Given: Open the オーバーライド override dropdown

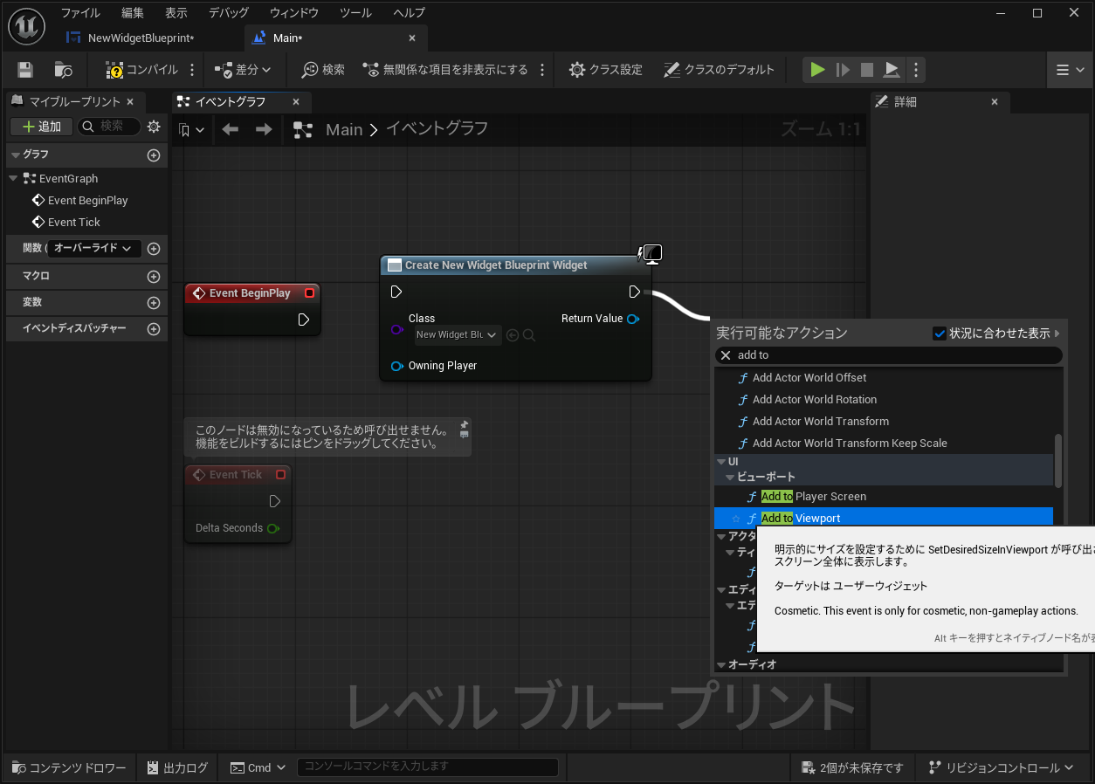Looking at the screenshot, I should 93,249.
